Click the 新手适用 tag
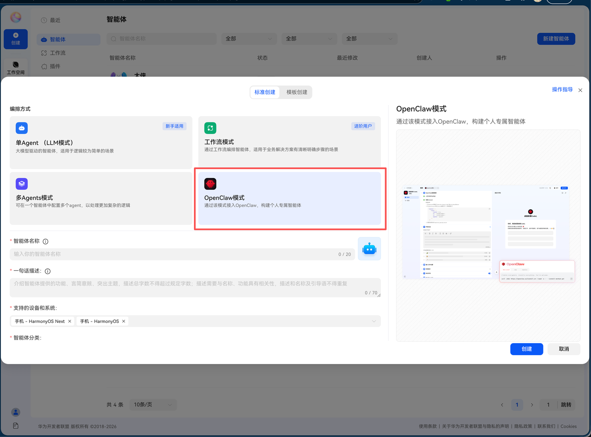The height and width of the screenshot is (437, 591). [x=175, y=126]
